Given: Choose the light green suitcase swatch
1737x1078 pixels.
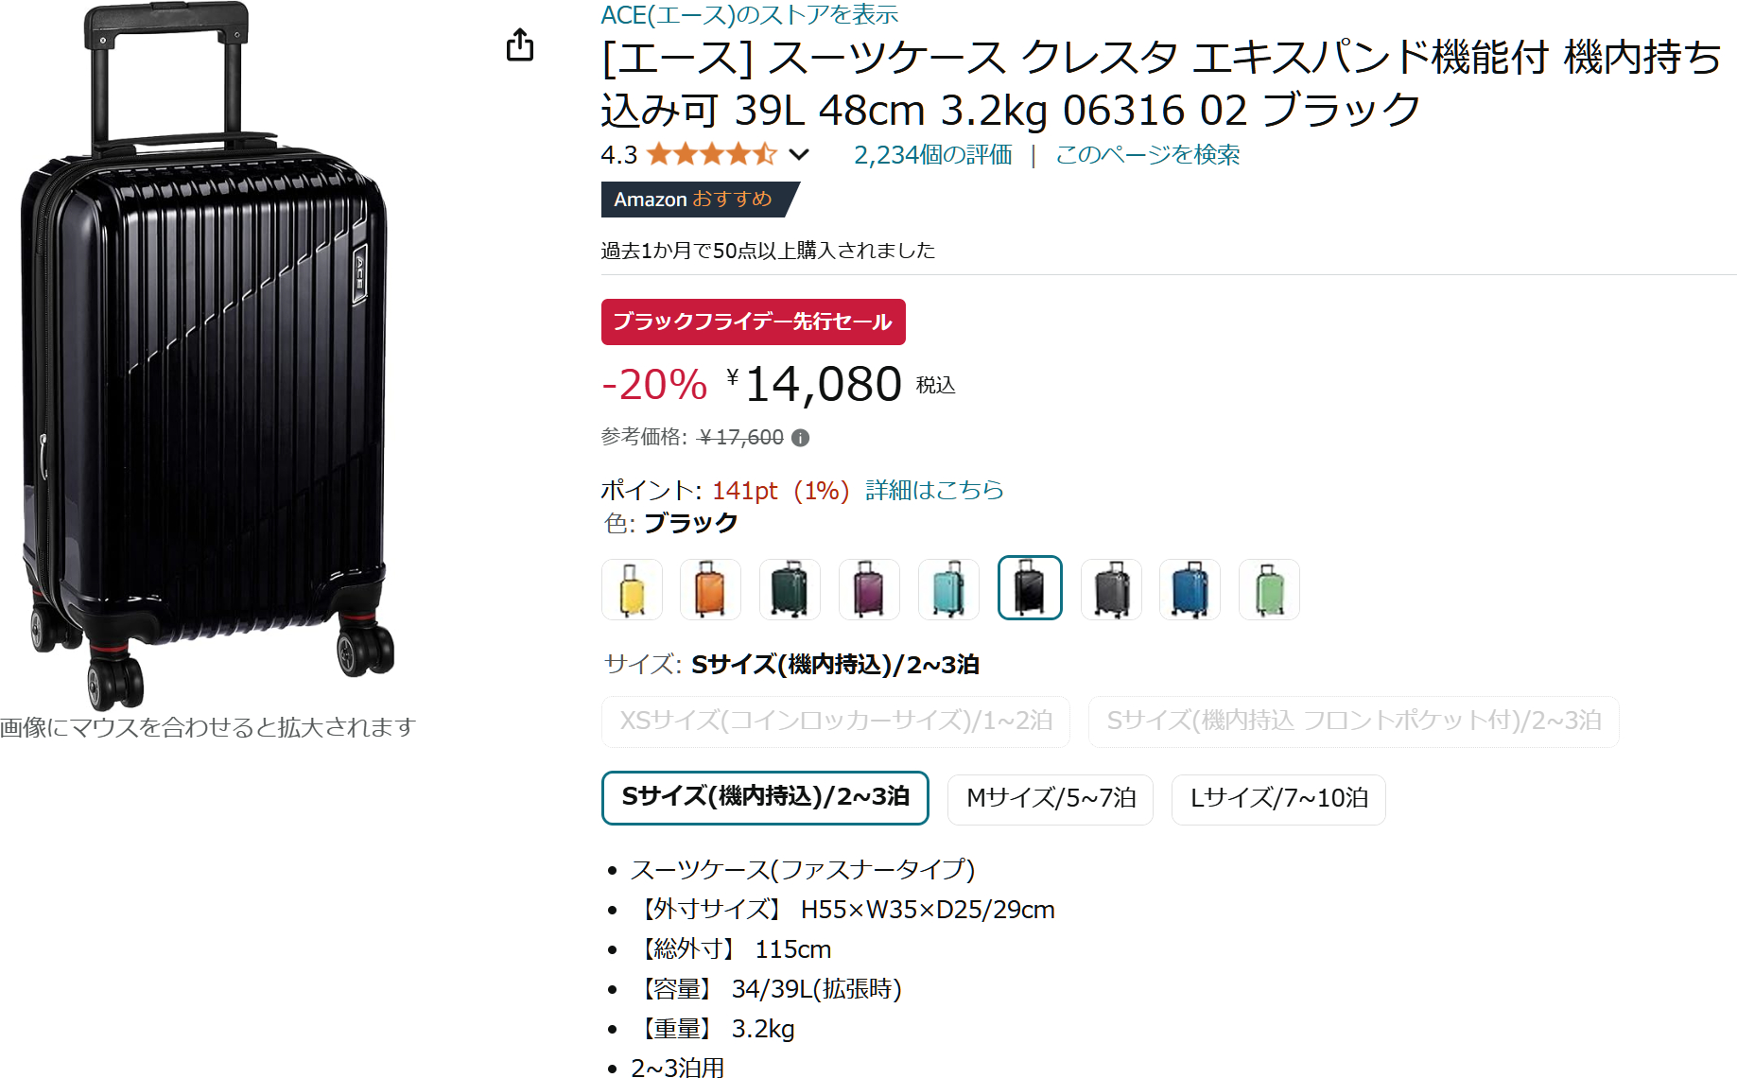Looking at the screenshot, I should tap(1269, 589).
